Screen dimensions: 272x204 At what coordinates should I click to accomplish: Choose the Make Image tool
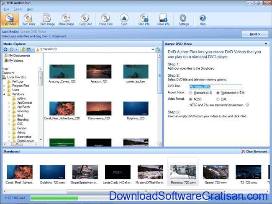tap(66, 20)
